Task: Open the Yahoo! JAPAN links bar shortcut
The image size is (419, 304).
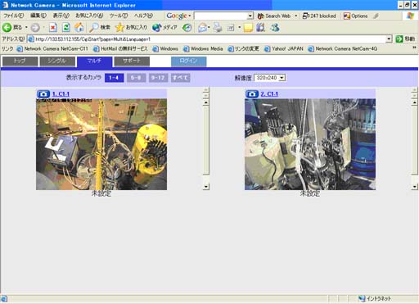Action: point(284,49)
